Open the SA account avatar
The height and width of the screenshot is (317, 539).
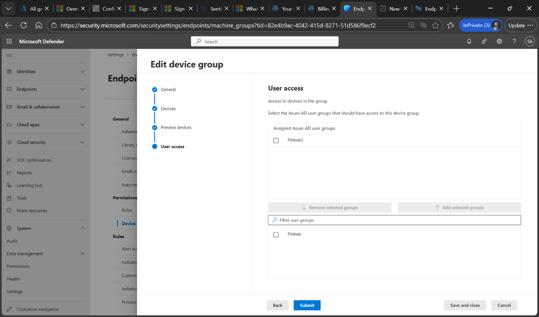tap(529, 42)
